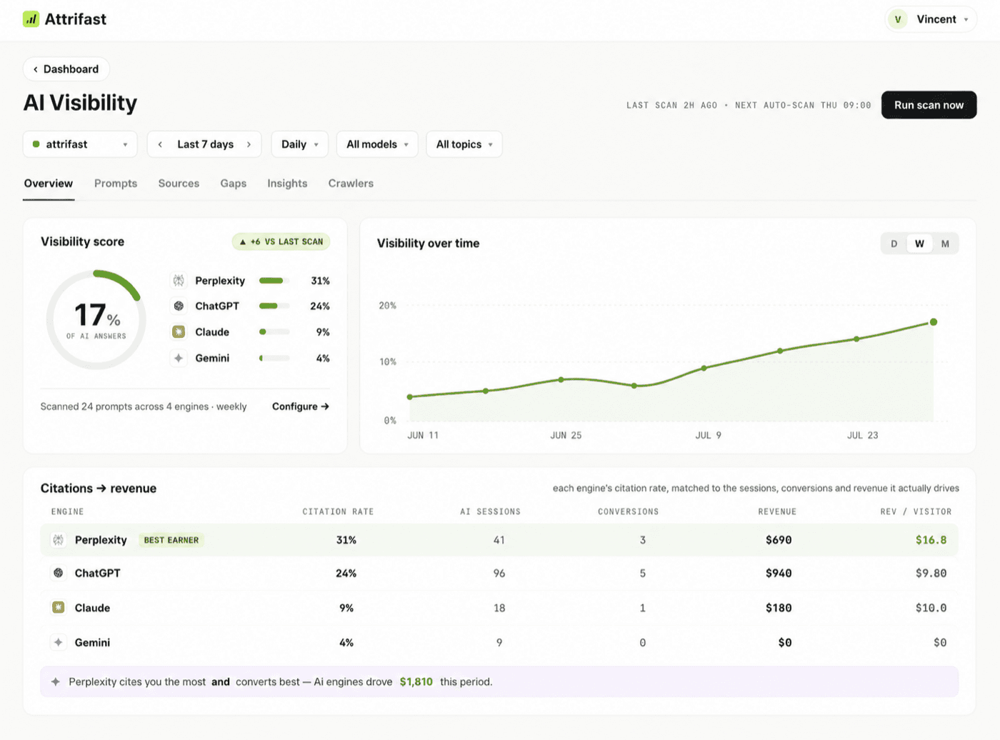Click the sparkle icon in summary banner
Viewport: 1000px width, 740px height.
click(56, 681)
